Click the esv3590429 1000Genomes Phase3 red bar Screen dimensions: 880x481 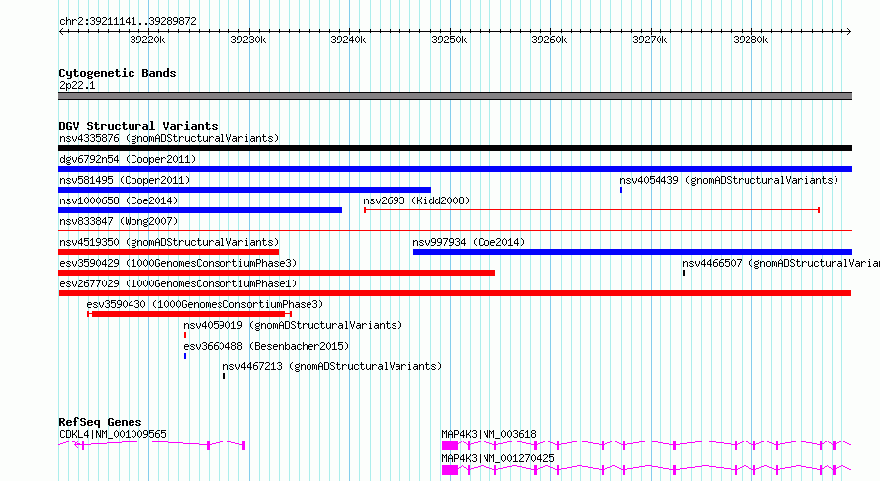coord(277,273)
